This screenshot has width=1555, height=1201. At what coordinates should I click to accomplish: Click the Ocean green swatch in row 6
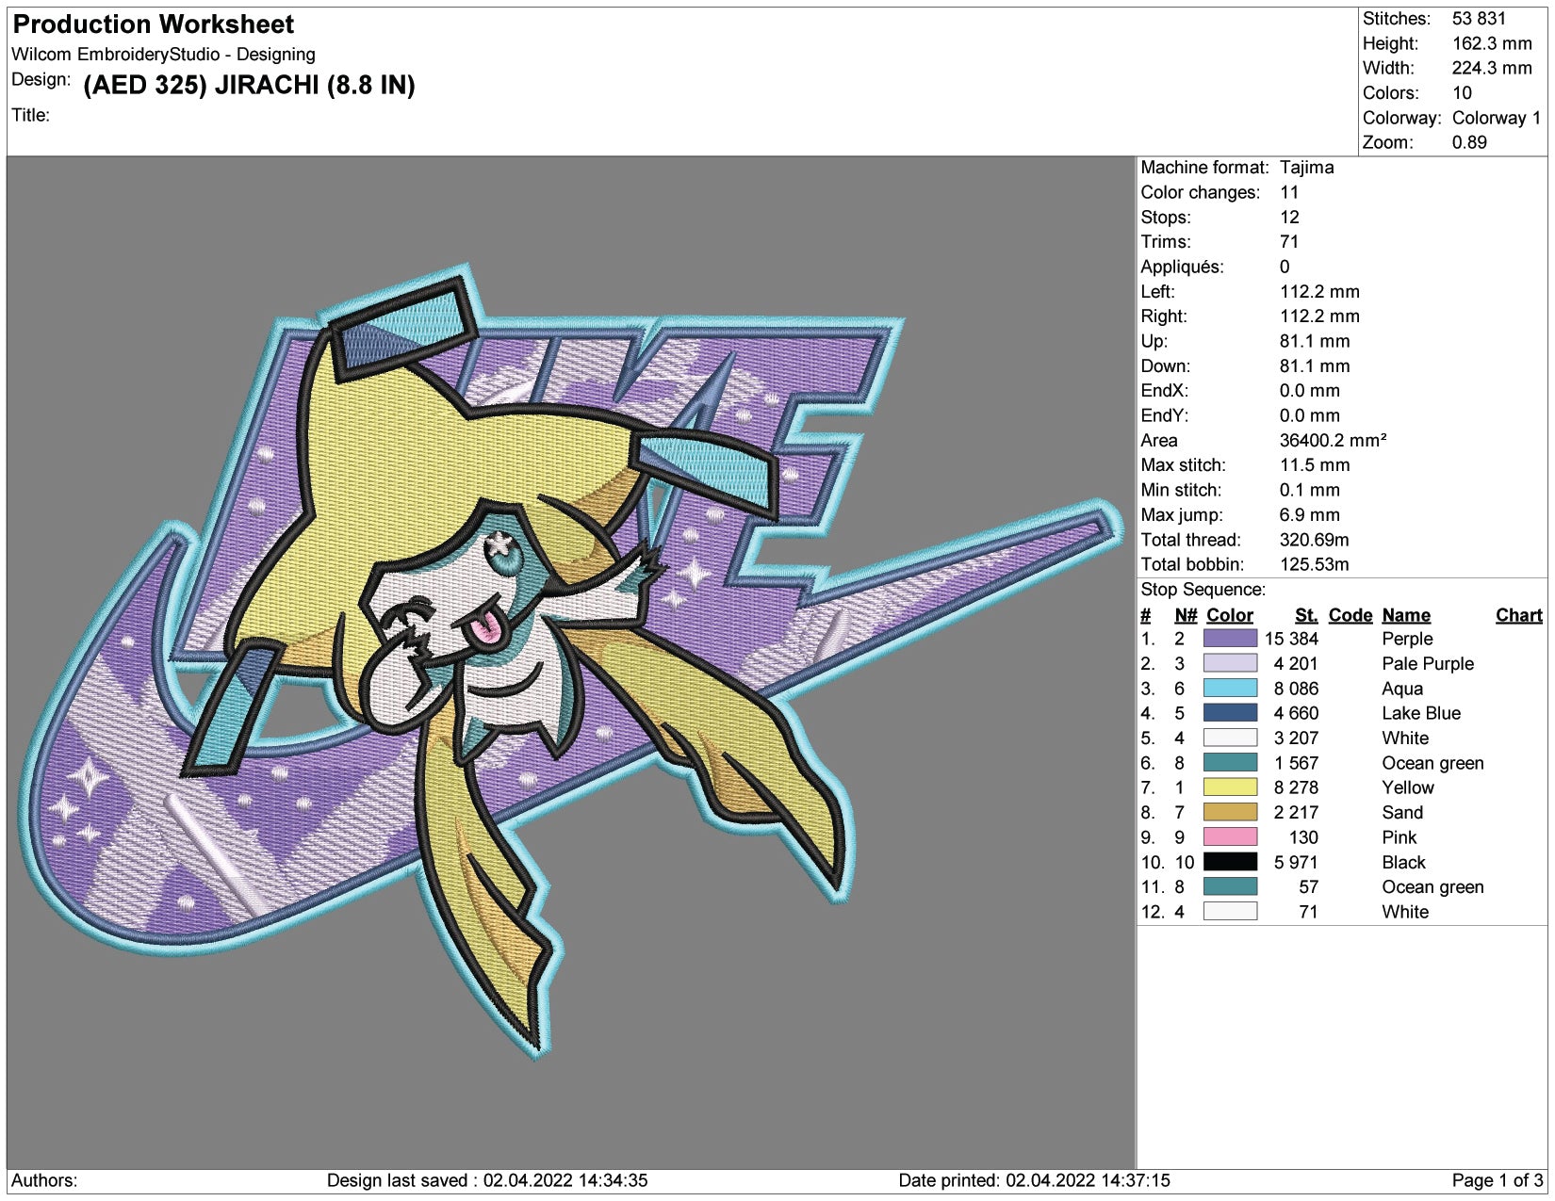click(1230, 763)
